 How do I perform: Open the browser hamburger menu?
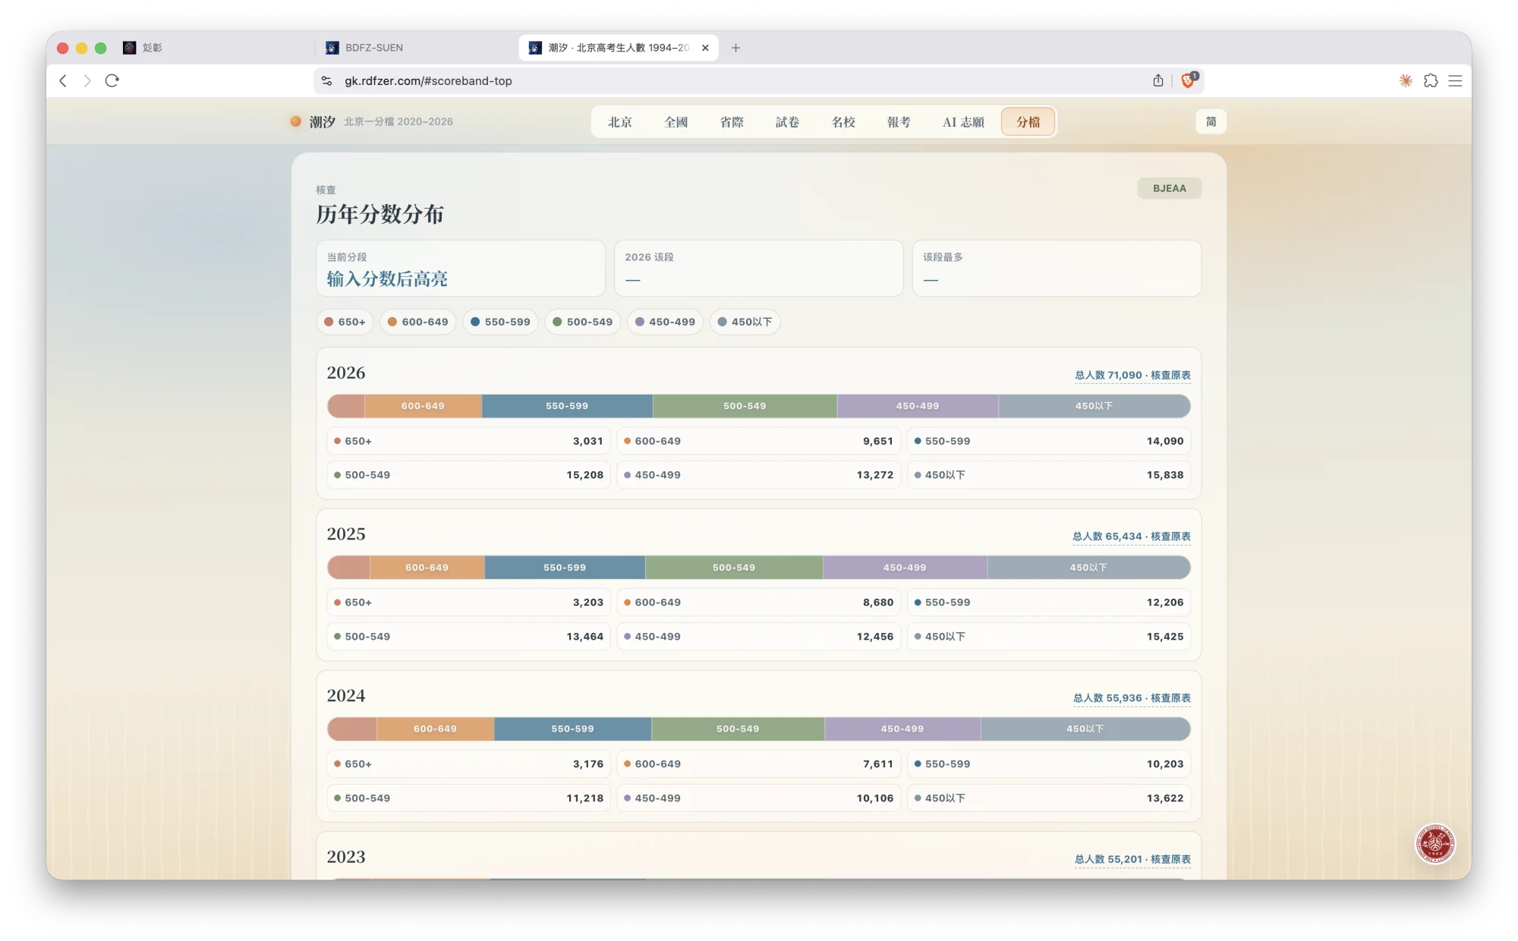pos(1455,80)
